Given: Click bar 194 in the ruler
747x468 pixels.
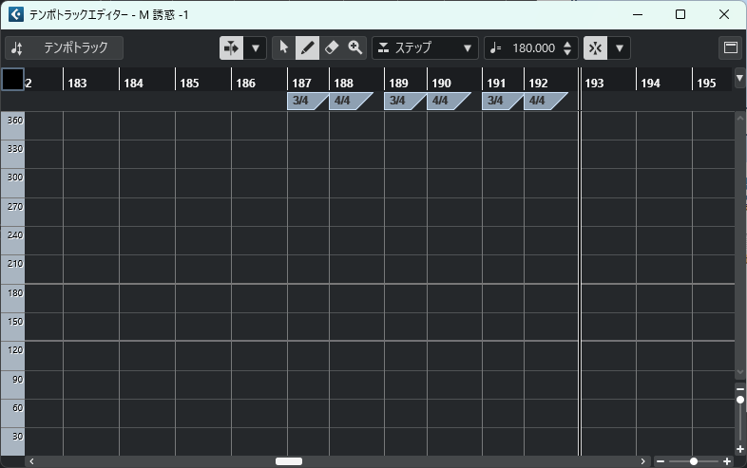Looking at the screenshot, I should [650, 84].
